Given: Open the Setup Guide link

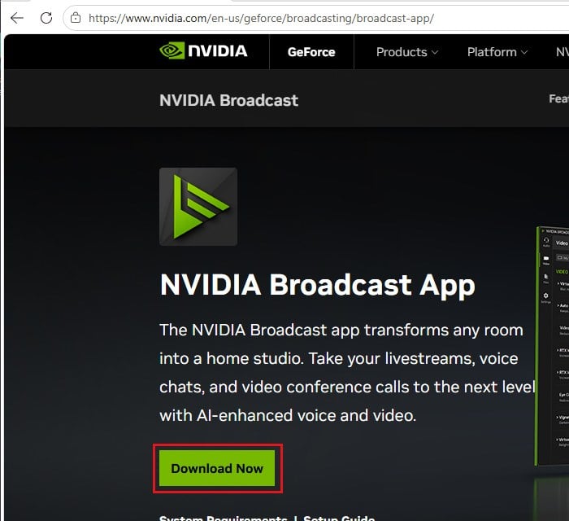Looking at the screenshot, I should (x=339, y=518).
